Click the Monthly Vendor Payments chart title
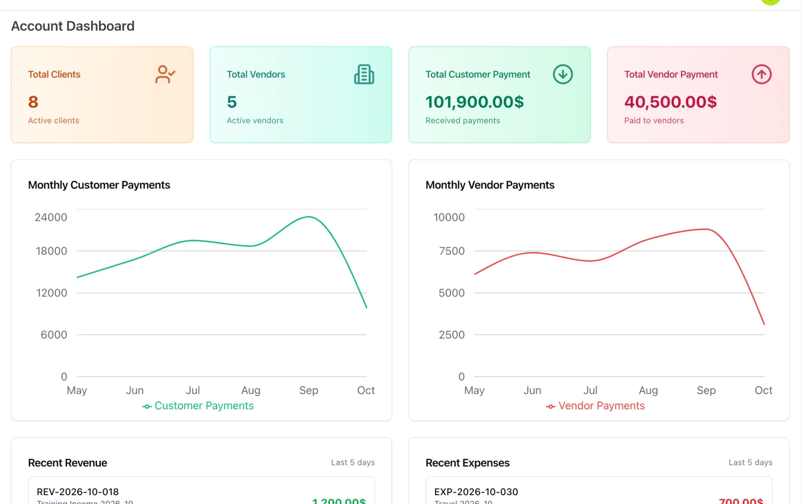The height and width of the screenshot is (504, 806). 490,185
